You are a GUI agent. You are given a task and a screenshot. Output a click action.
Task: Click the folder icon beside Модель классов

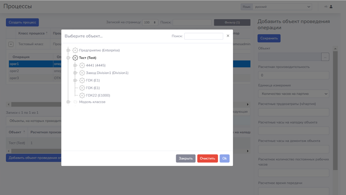pos(75,102)
